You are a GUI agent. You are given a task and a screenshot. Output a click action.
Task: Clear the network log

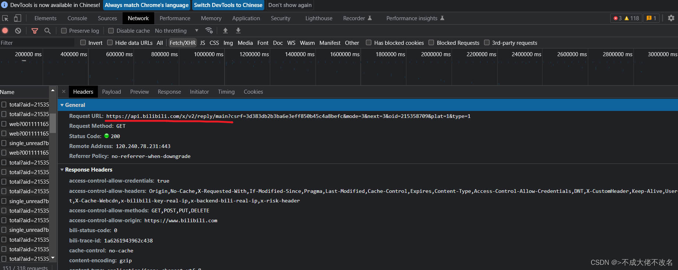(x=18, y=30)
